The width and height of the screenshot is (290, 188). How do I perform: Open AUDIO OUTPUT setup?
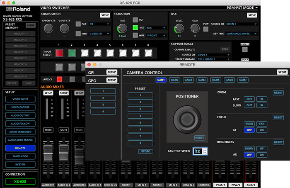(x=20, y=115)
